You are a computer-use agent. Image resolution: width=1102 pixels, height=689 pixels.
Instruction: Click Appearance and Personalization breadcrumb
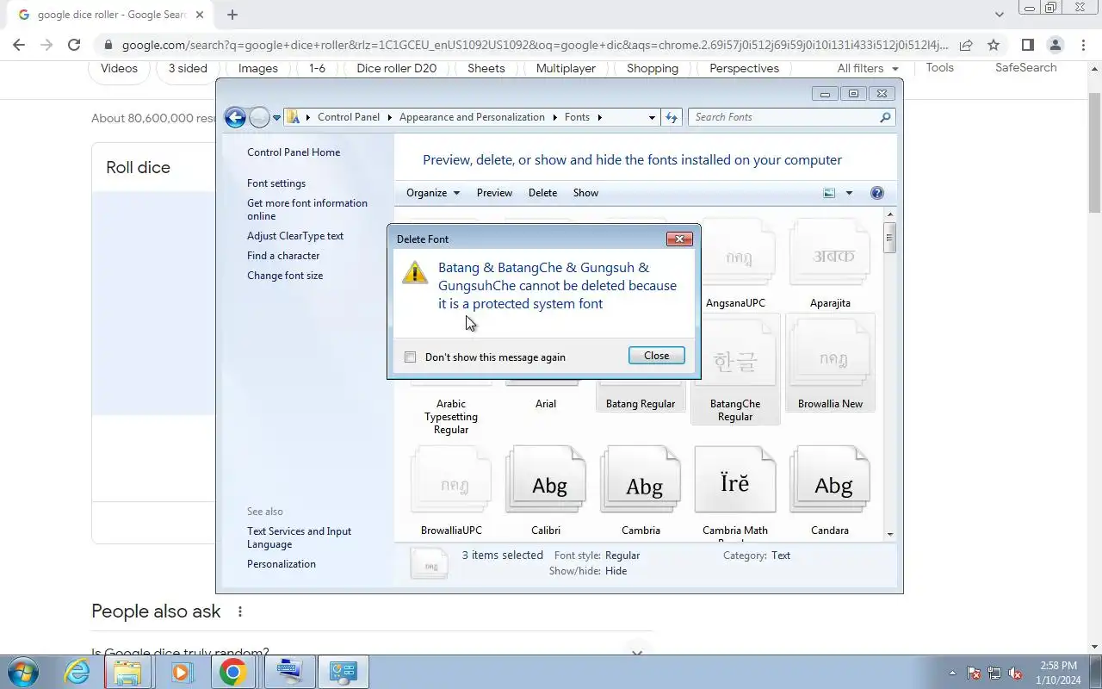pos(472,117)
